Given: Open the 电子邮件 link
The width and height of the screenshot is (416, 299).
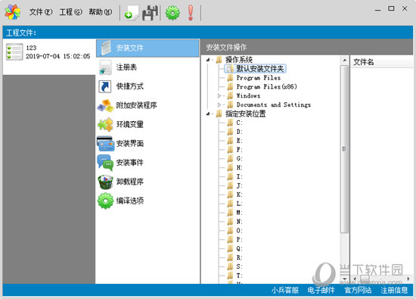Looking at the screenshot, I should coord(321,290).
